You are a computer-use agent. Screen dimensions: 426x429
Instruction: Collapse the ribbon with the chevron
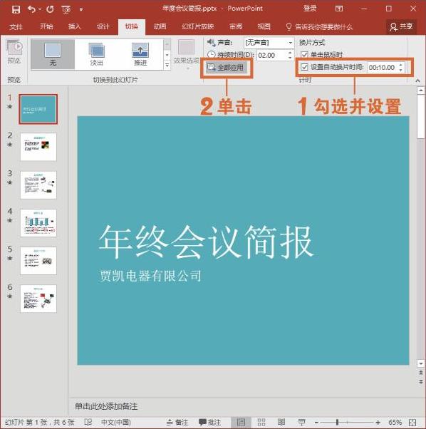[x=417, y=81]
